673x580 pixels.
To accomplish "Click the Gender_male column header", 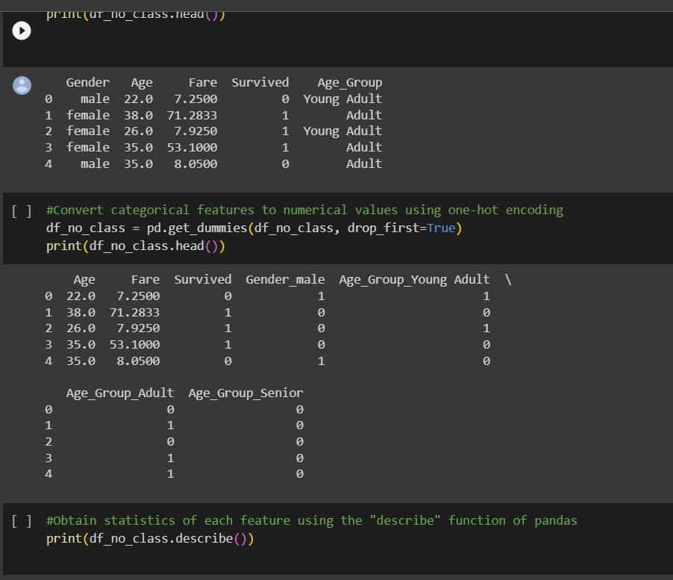I will (286, 279).
